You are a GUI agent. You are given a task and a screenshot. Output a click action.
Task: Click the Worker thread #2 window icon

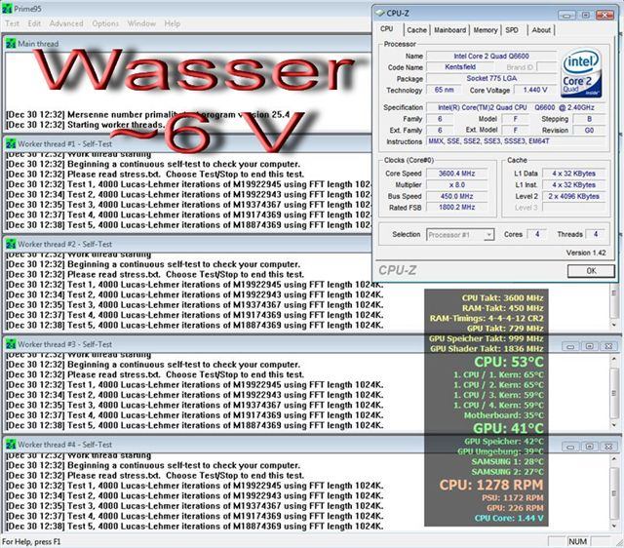click(x=11, y=245)
